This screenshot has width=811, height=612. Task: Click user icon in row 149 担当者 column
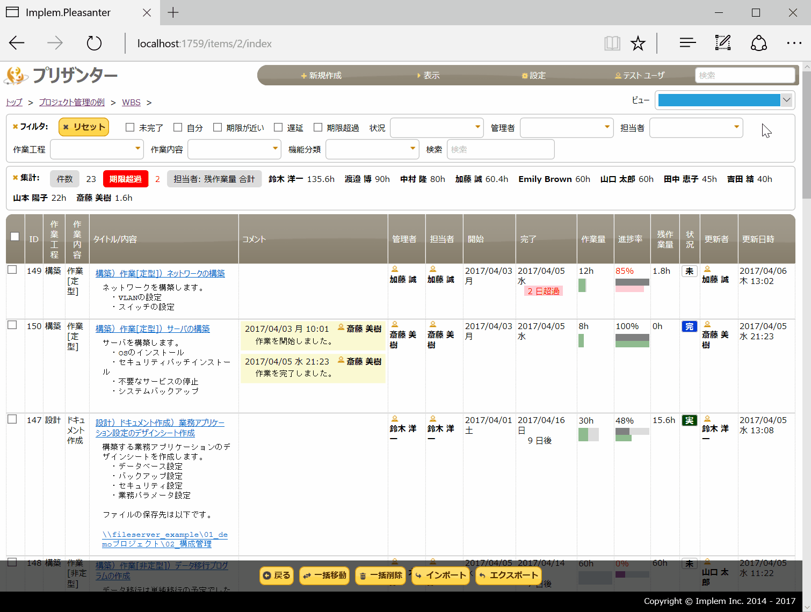tap(433, 269)
